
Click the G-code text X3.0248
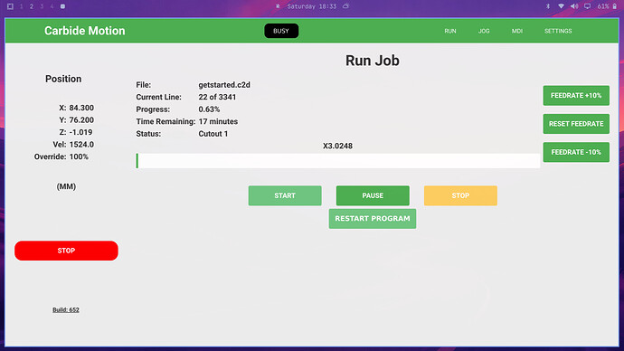pos(337,146)
